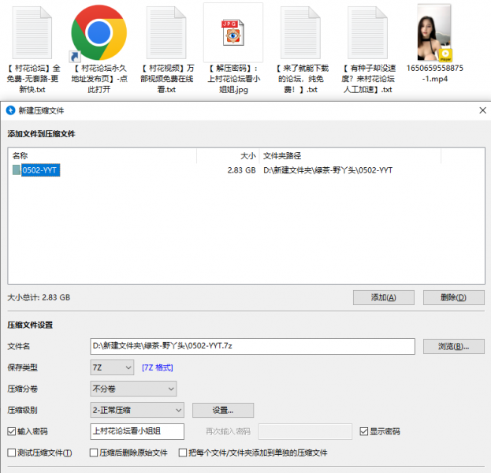Uncheck the 输入密码 checkbox
491x473 pixels.
(12, 431)
